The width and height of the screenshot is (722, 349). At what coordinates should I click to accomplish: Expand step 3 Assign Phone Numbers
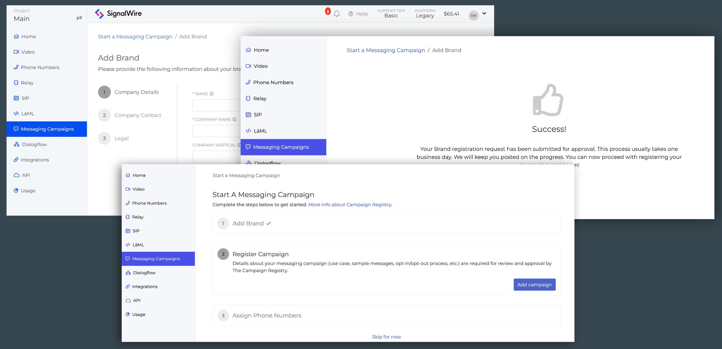pyautogui.click(x=386, y=316)
